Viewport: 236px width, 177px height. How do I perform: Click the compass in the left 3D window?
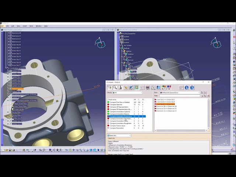coord(100,43)
